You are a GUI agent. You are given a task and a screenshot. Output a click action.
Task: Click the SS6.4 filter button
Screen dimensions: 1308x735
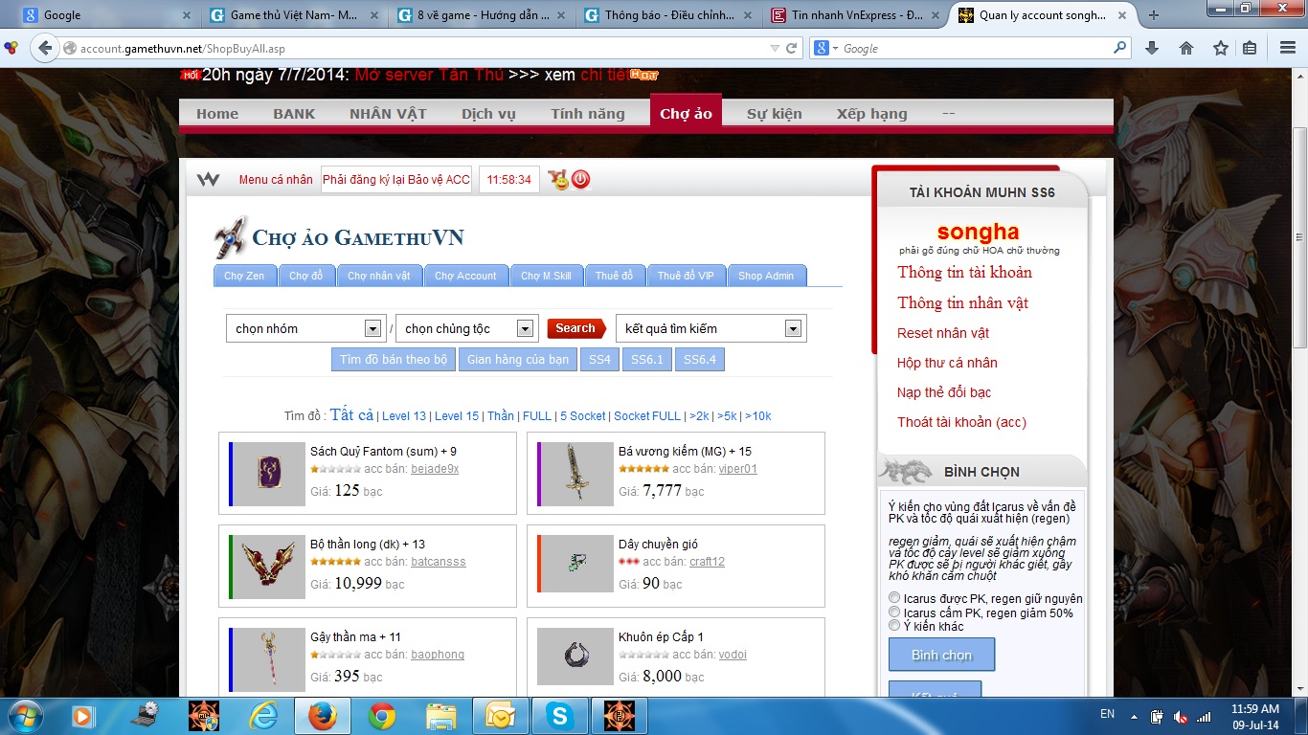point(699,360)
